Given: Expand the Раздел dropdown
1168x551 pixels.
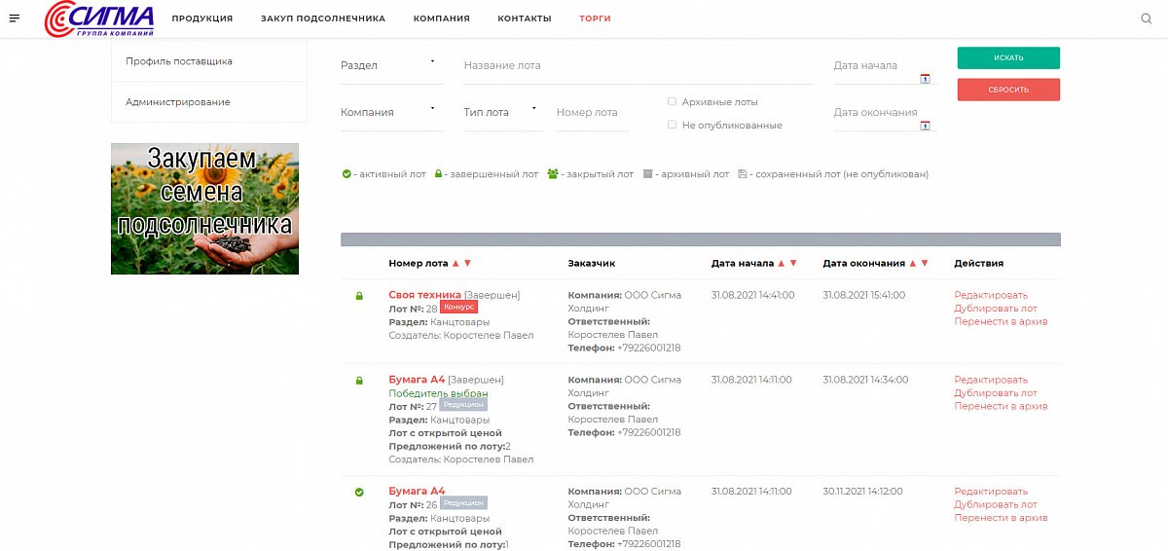Looking at the screenshot, I should pos(391,65).
